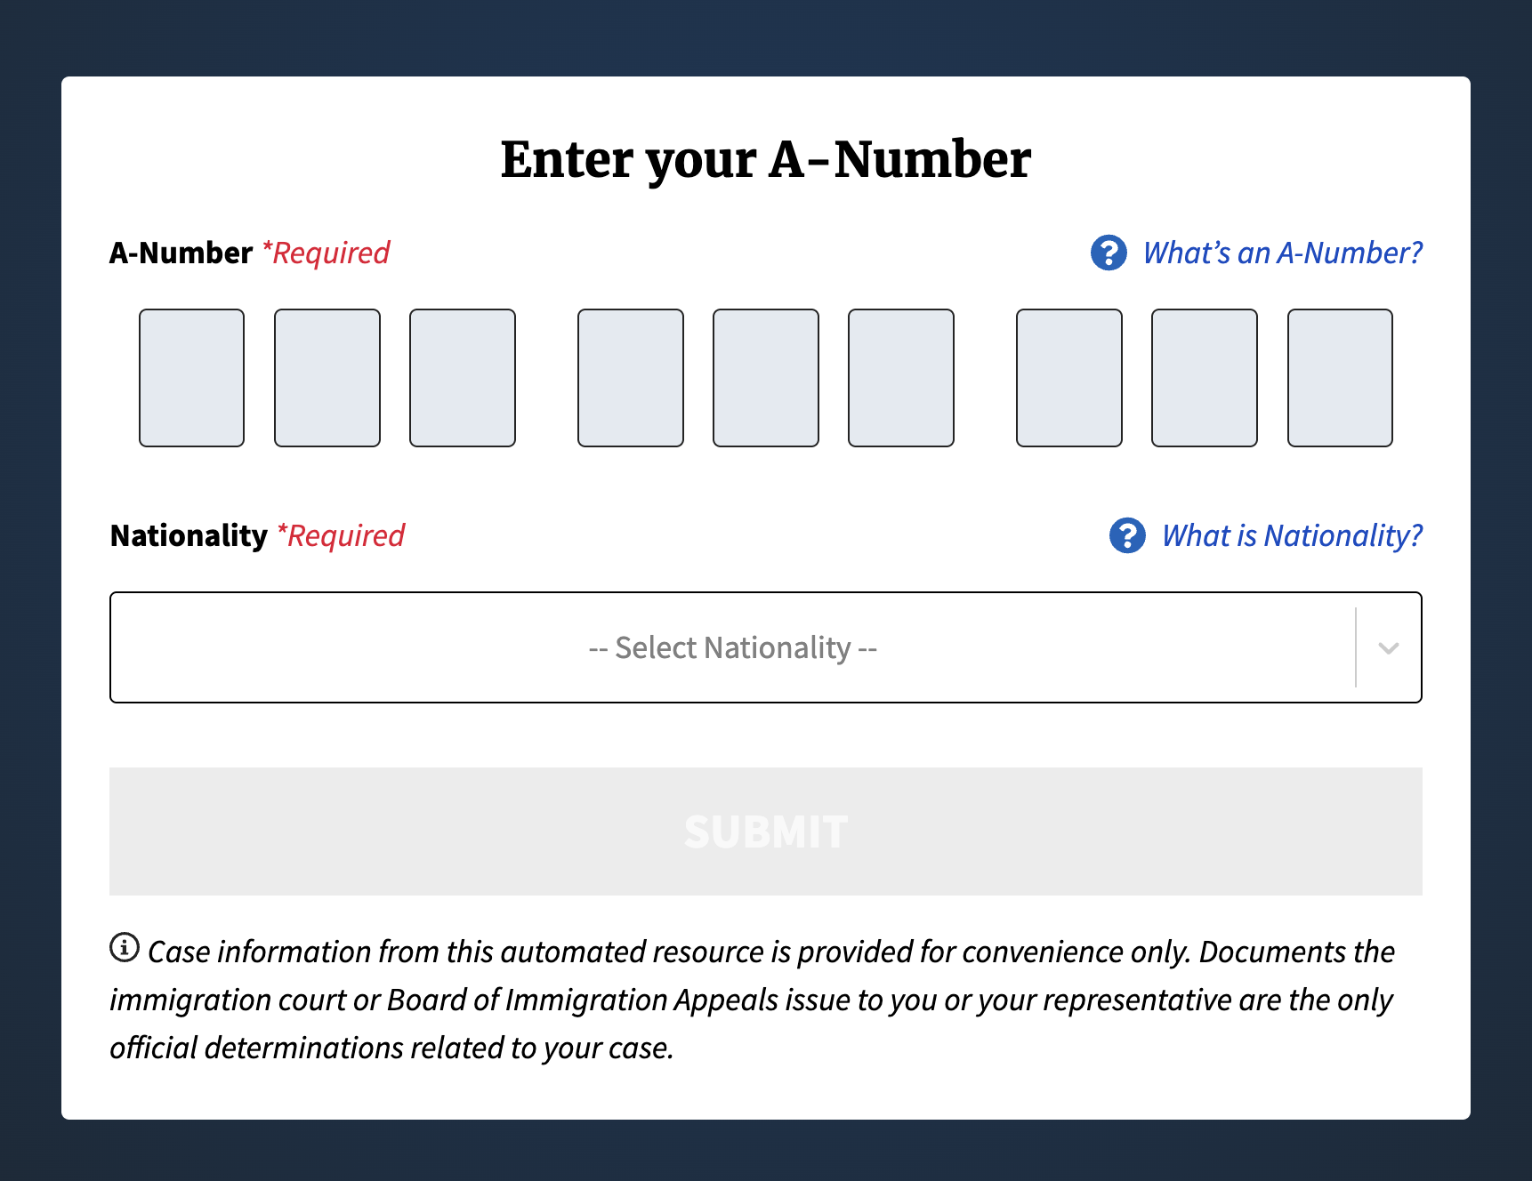Viewport: 1532px width, 1181px height.
Task: Open the "What is Nationality?" help link
Action: 1292,535
